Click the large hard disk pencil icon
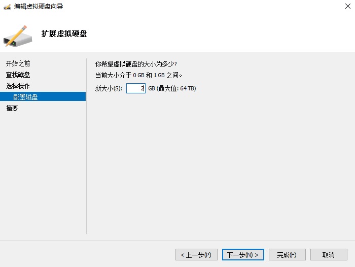The image size is (355, 267). click(x=18, y=36)
